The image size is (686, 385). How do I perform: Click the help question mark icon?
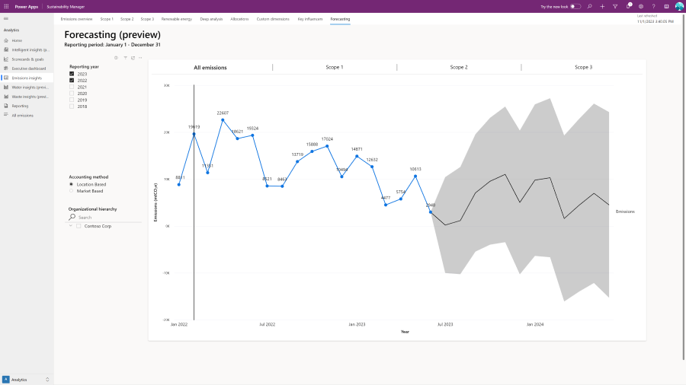[653, 6]
